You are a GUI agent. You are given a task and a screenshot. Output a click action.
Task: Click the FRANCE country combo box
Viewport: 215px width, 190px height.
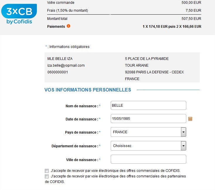click(x=148, y=132)
